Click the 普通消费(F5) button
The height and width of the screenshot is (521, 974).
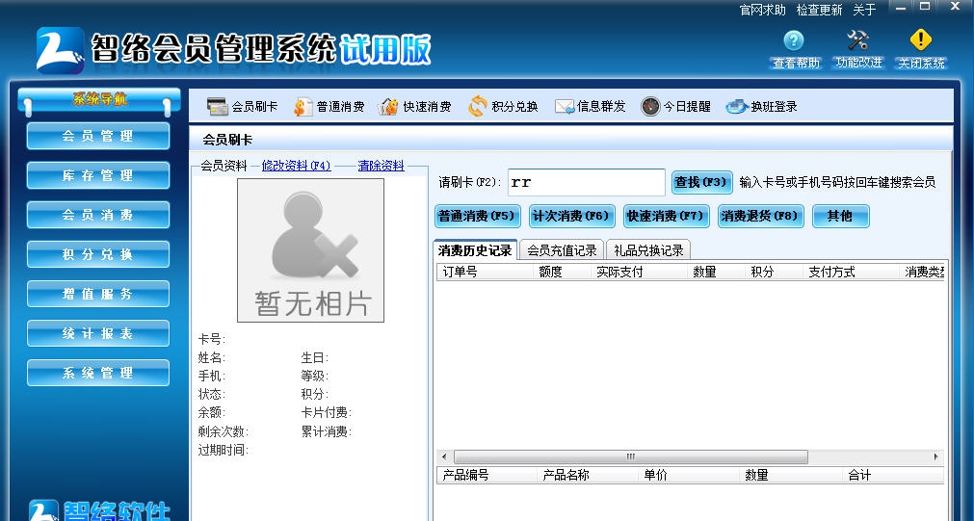tap(477, 216)
